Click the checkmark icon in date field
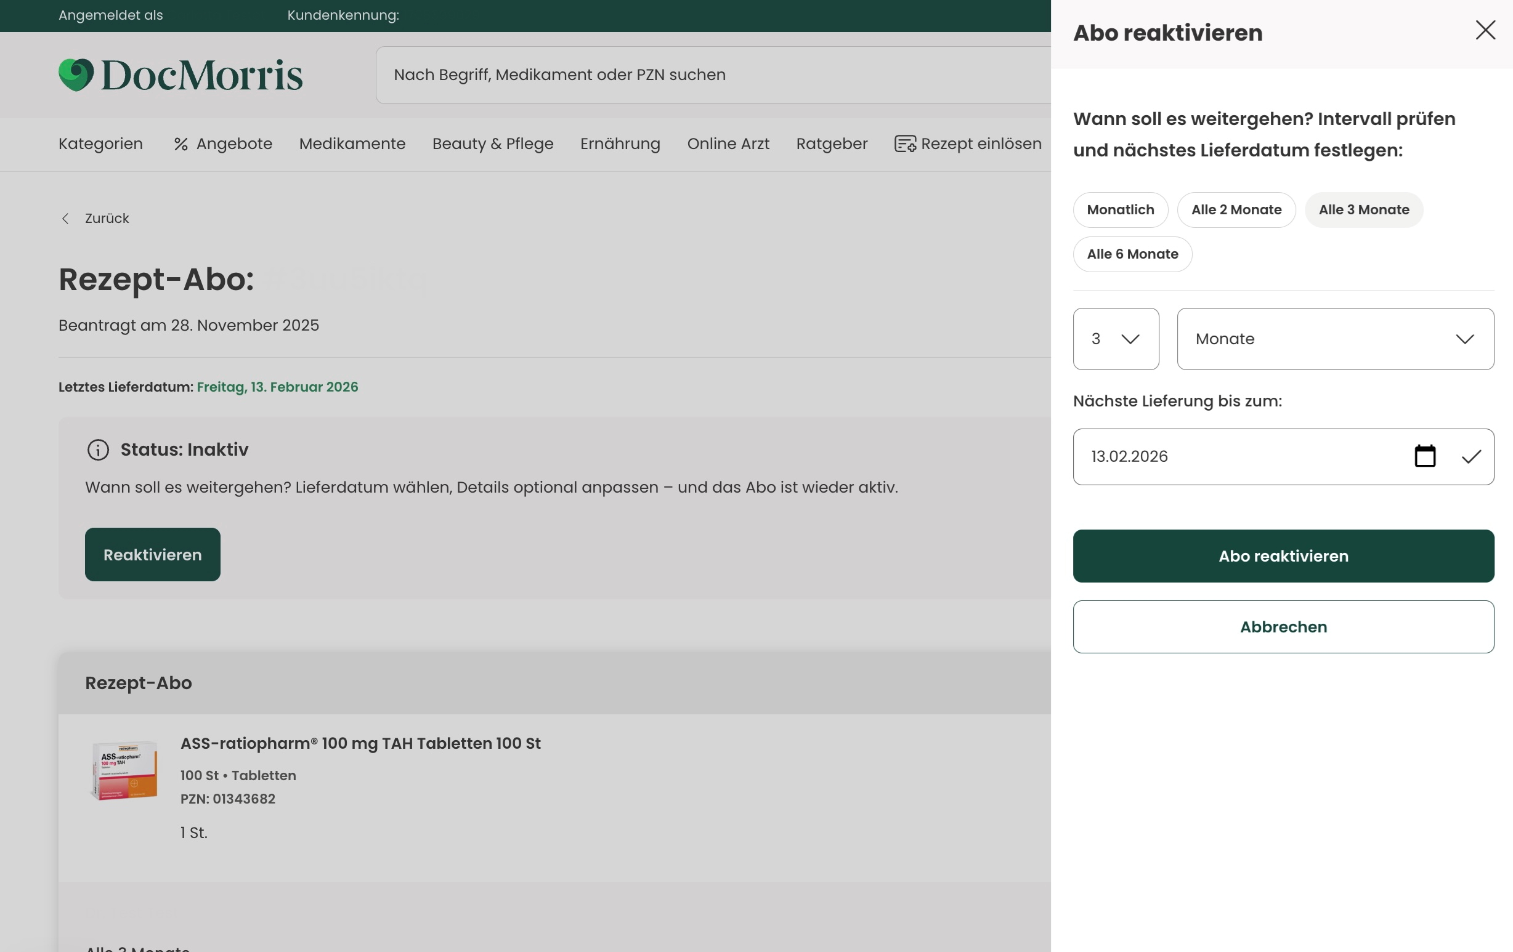The height and width of the screenshot is (952, 1513). click(x=1471, y=456)
